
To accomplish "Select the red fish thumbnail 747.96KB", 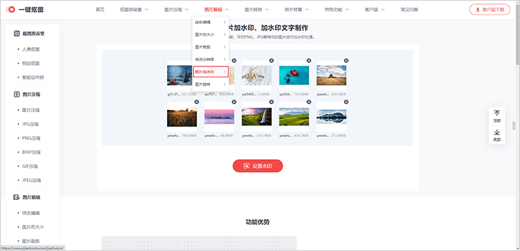I will pyautogui.click(x=294, y=75).
